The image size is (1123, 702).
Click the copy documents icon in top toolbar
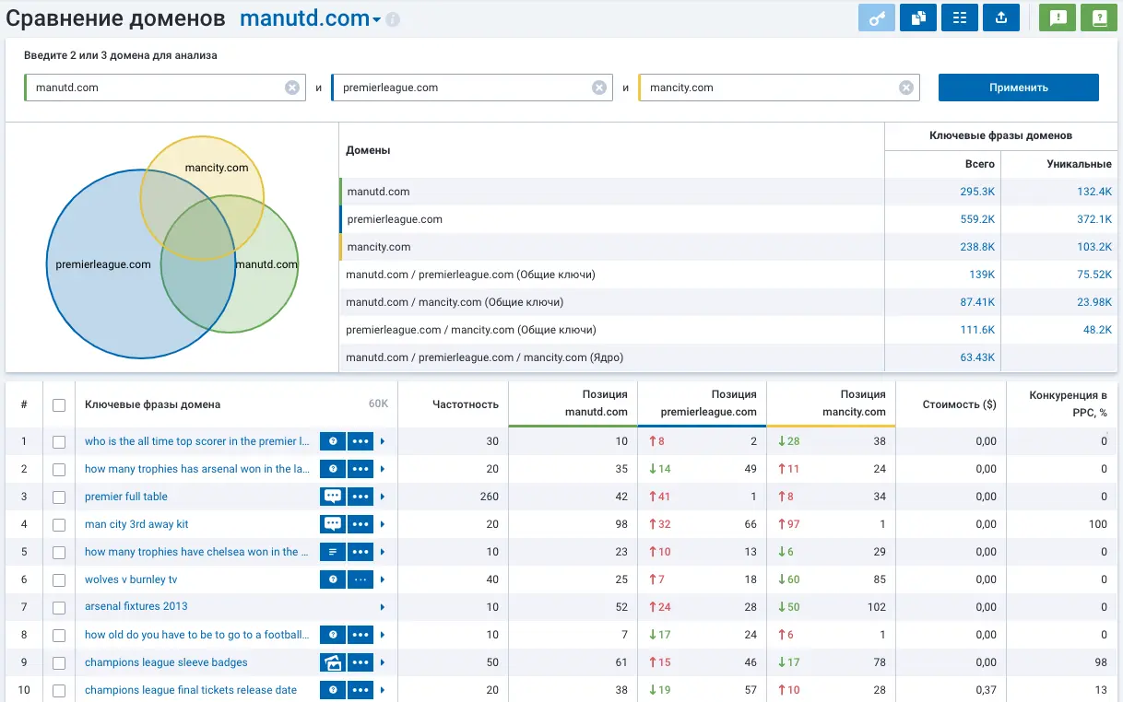pos(917,18)
